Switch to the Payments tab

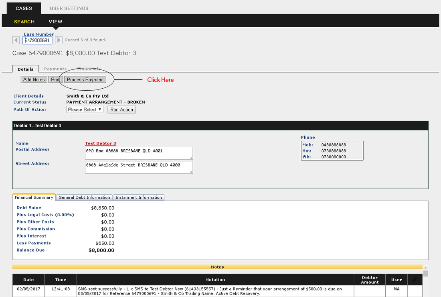55,69
